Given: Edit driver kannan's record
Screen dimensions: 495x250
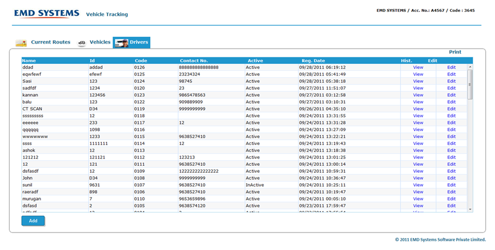Looking at the screenshot, I should [451, 95].
